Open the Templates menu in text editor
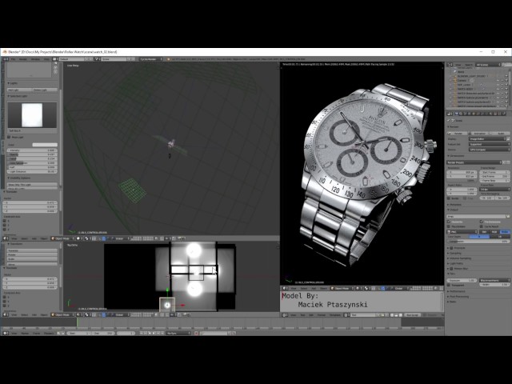 (334, 315)
